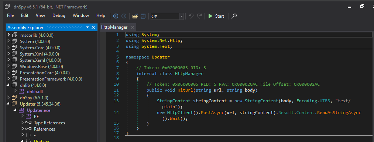The height and width of the screenshot is (142, 374).
Task: Click the Save All disk icon
Action: pyautogui.click(x=143, y=16)
